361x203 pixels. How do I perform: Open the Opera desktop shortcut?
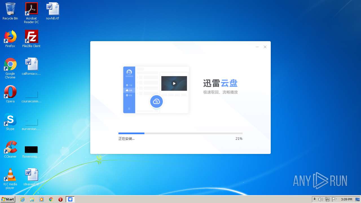click(x=10, y=94)
